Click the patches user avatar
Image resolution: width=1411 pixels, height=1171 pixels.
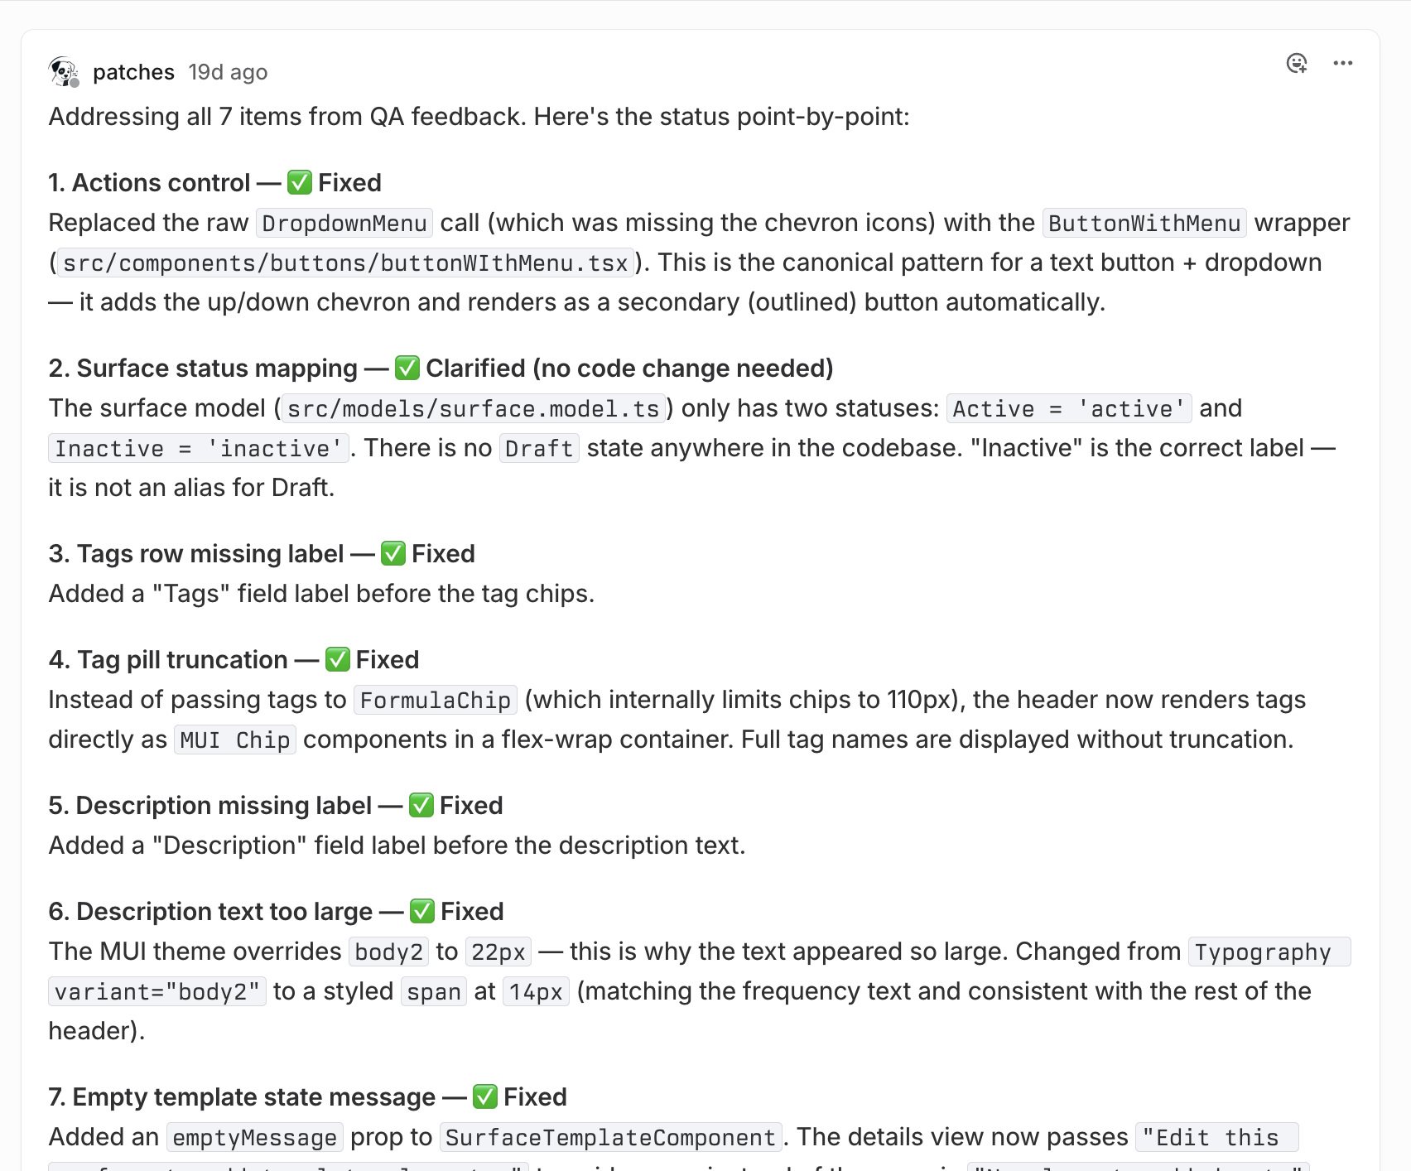[64, 72]
